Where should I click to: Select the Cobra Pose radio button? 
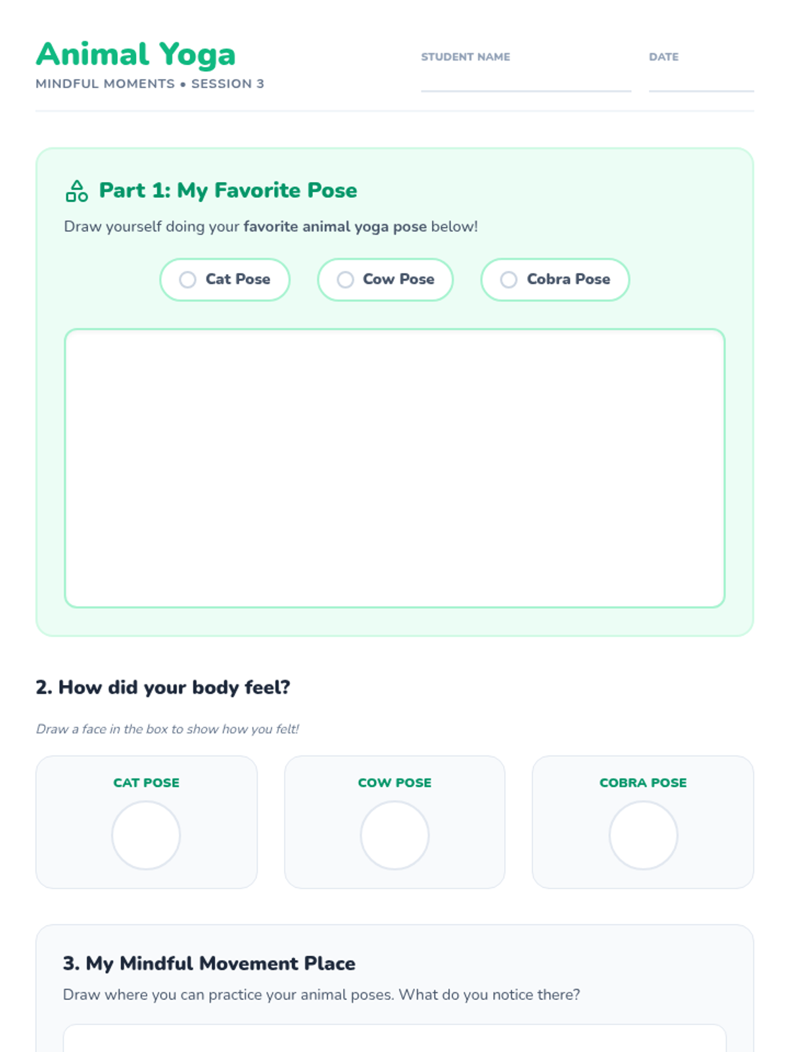(508, 279)
